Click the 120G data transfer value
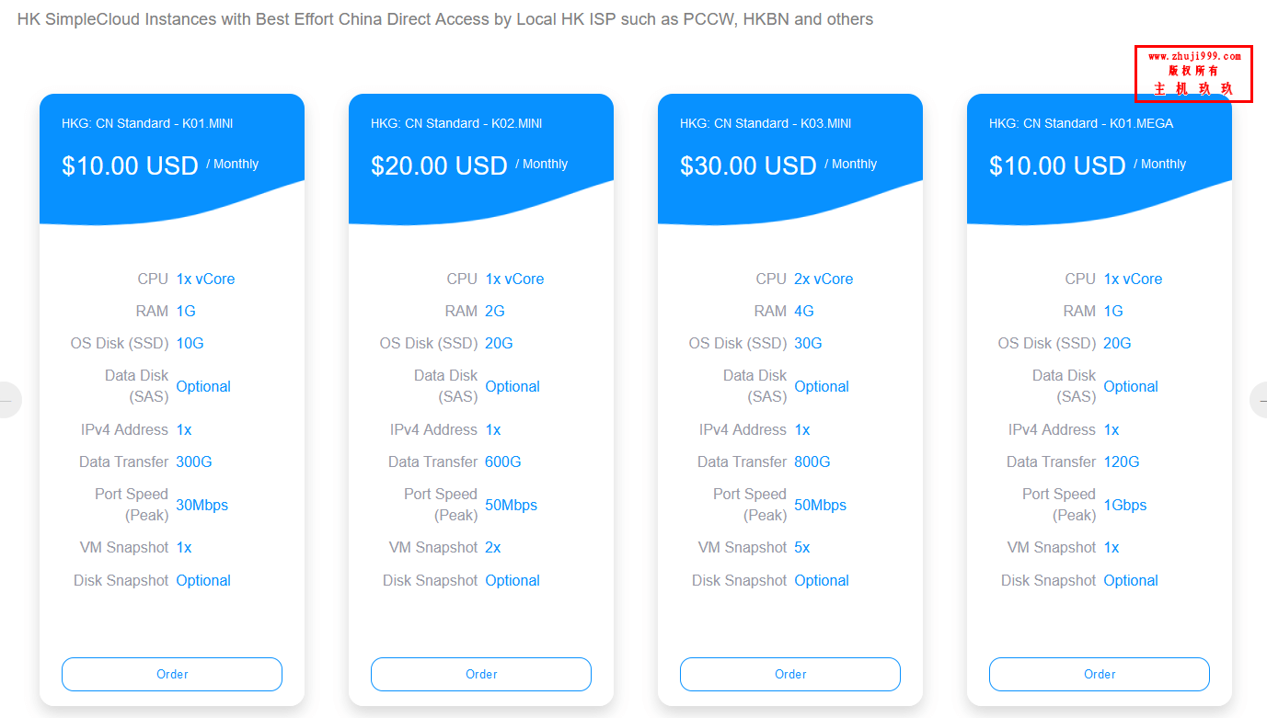Viewport: 1267px width, 718px height. (x=1122, y=462)
